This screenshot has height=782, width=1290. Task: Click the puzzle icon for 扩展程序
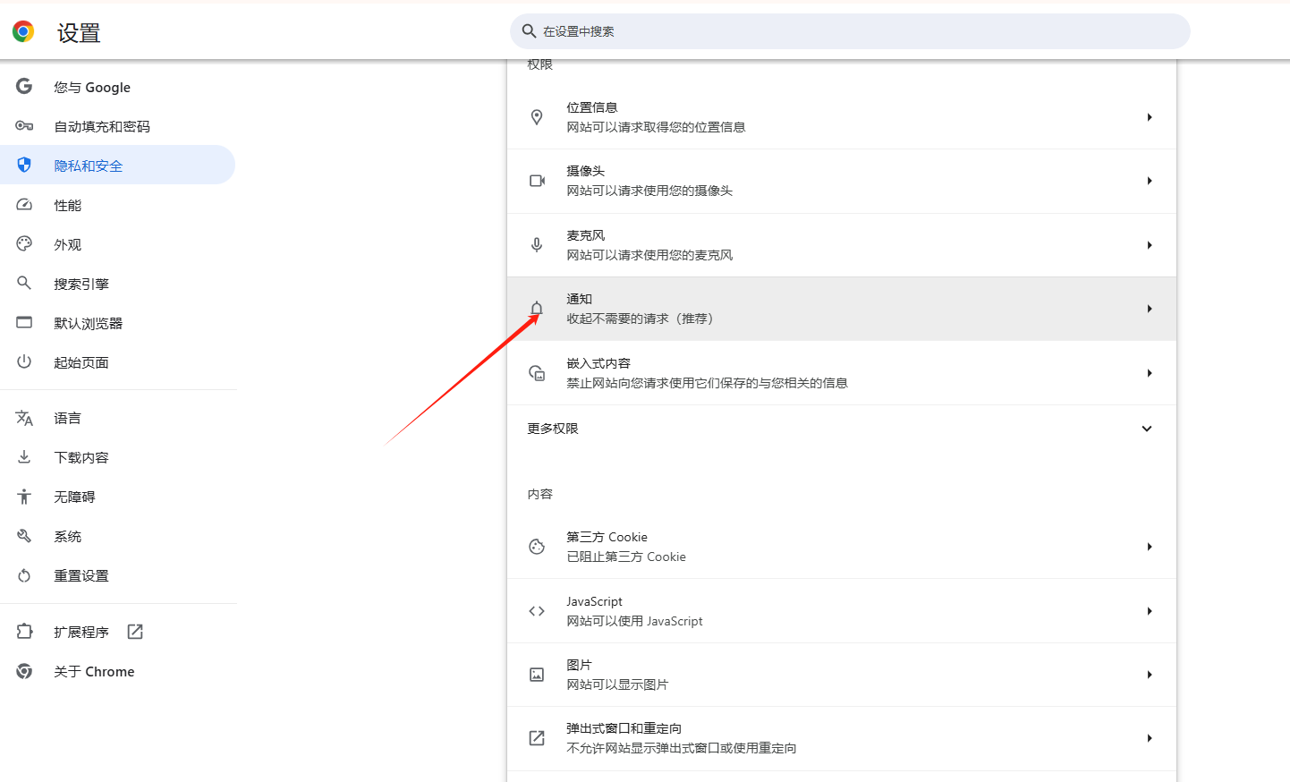point(24,632)
